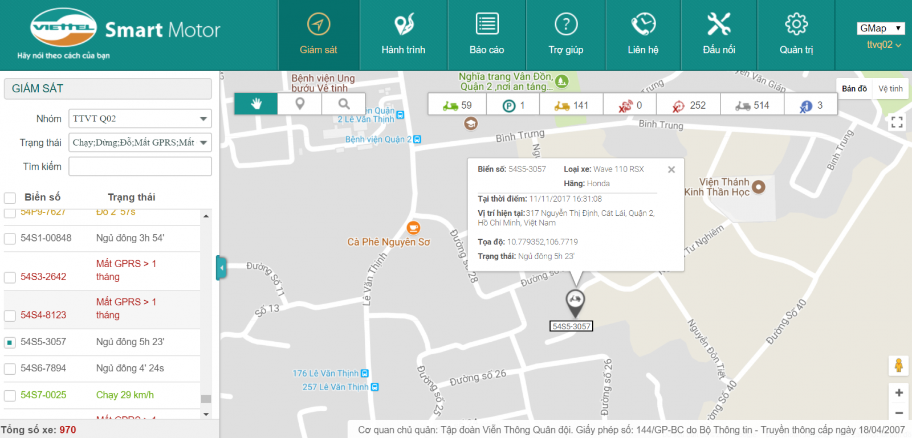The width and height of the screenshot is (912, 438).
Task: Filter by running vehicles count 59
Action: pos(457,105)
